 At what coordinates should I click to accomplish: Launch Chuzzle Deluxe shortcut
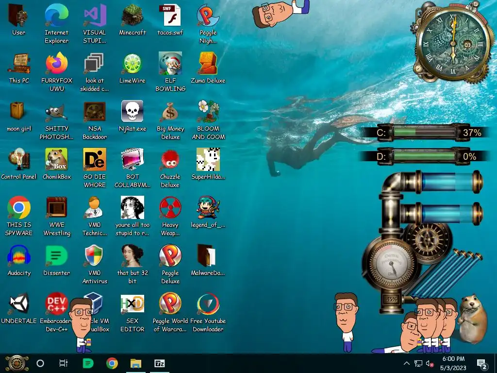pyautogui.click(x=170, y=169)
